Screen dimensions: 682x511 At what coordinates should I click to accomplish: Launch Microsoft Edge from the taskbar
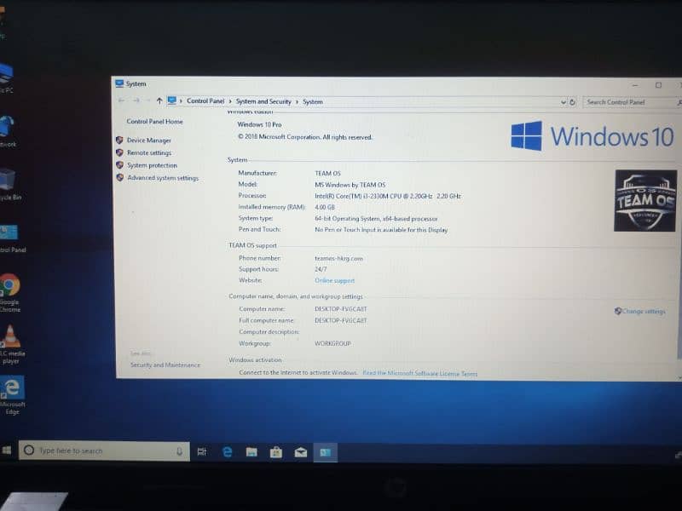pyautogui.click(x=227, y=452)
